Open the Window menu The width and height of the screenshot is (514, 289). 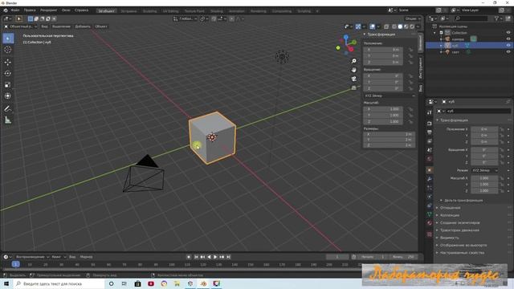(66, 10)
